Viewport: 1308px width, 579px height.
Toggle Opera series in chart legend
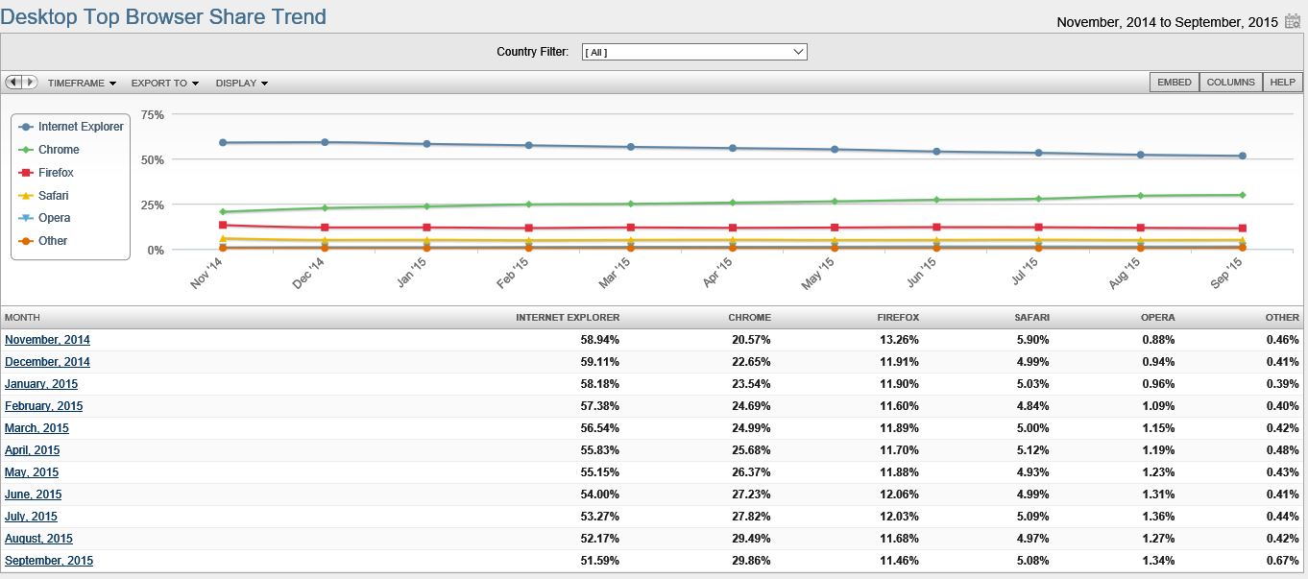coord(54,218)
